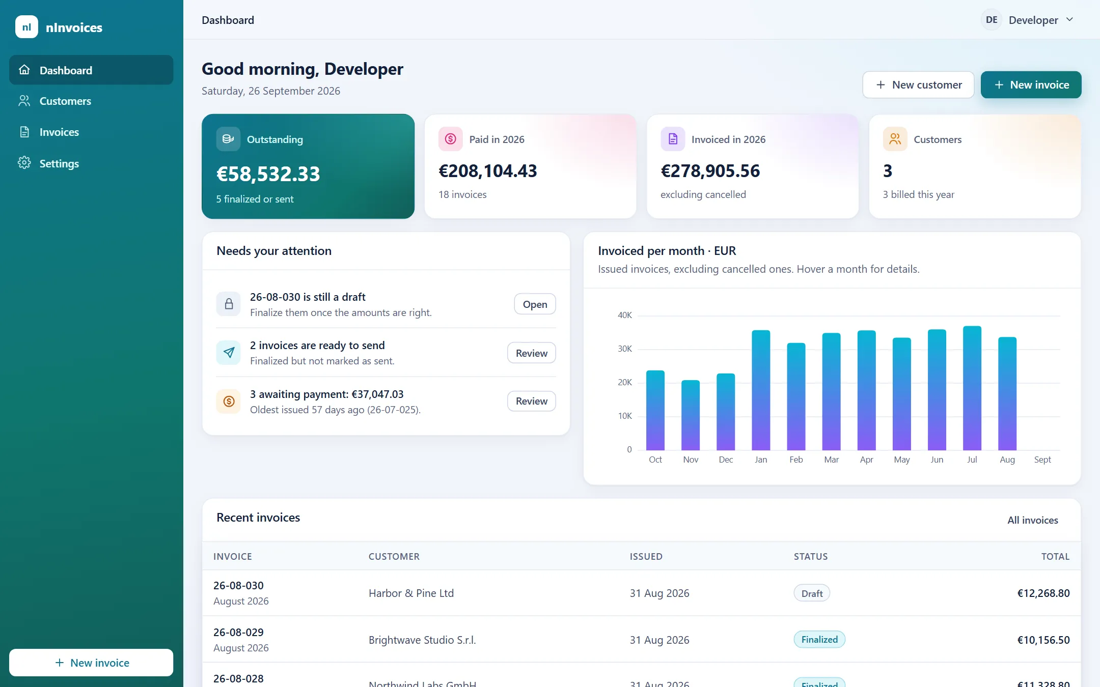Click the total €10,156.50

1043,640
